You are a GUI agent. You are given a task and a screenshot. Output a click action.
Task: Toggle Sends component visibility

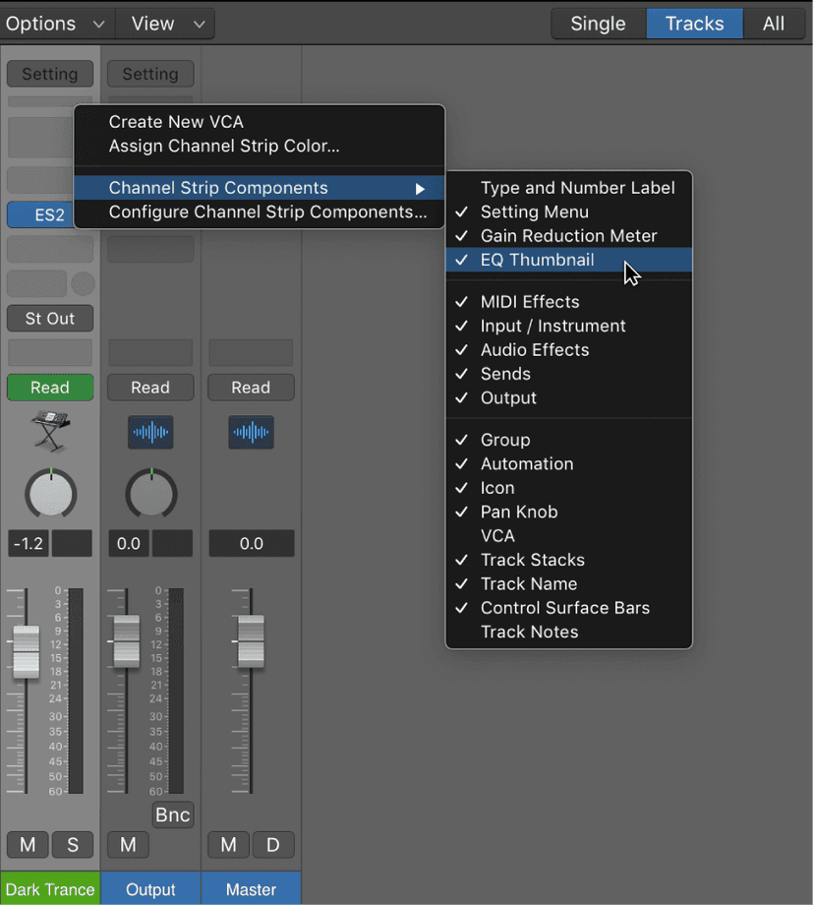click(x=569, y=374)
